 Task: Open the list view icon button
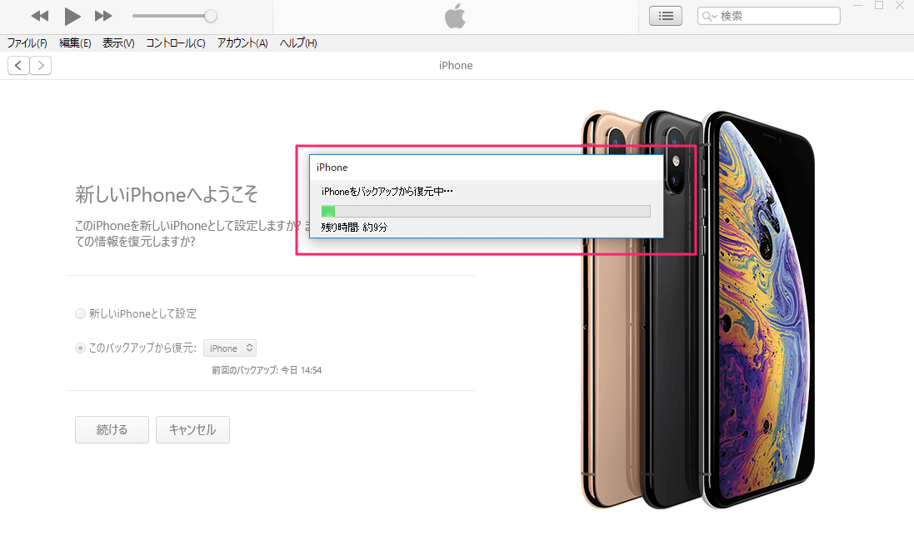coord(665,17)
